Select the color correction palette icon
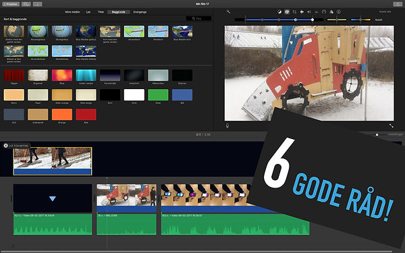This screenshot has height=253, width=405. click(287, 12)
